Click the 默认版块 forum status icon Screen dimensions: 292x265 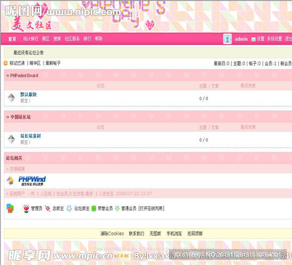(11, 98)
